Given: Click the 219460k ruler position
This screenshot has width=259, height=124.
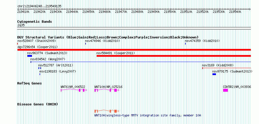Looking at the screenshot, I should (105, 12).
